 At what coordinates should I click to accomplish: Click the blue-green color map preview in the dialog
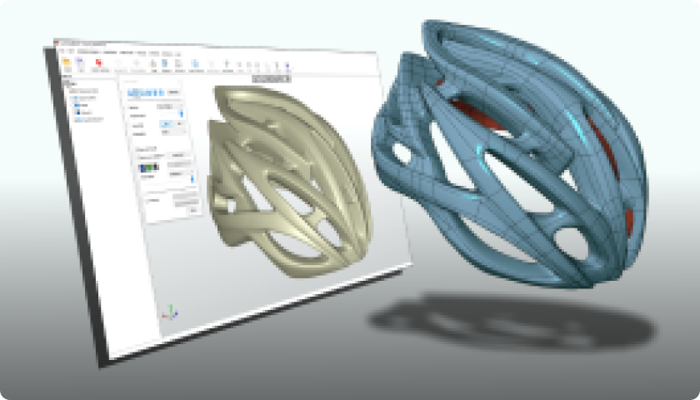[149, 167]
